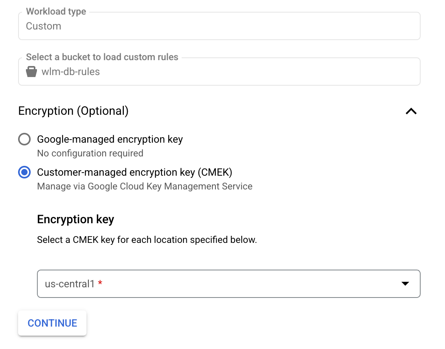Click the collapse chevron beside Encryption (Optional)
The height and width of the screenshot is (349, 445).
(411, 111)
